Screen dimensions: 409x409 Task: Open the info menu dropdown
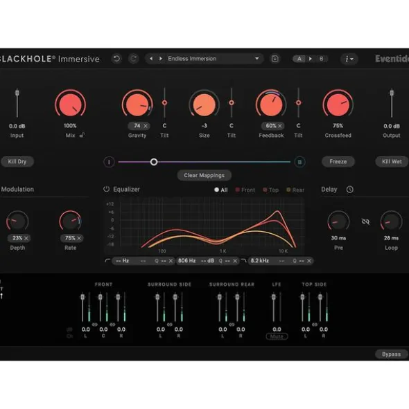pyautogui.click(x=349, y=59)
